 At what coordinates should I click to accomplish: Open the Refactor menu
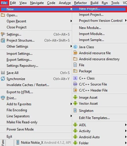point(80,3)
